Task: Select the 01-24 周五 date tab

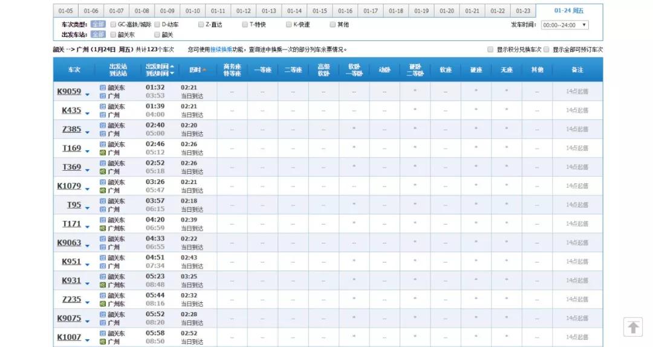Action: point(569,10)
